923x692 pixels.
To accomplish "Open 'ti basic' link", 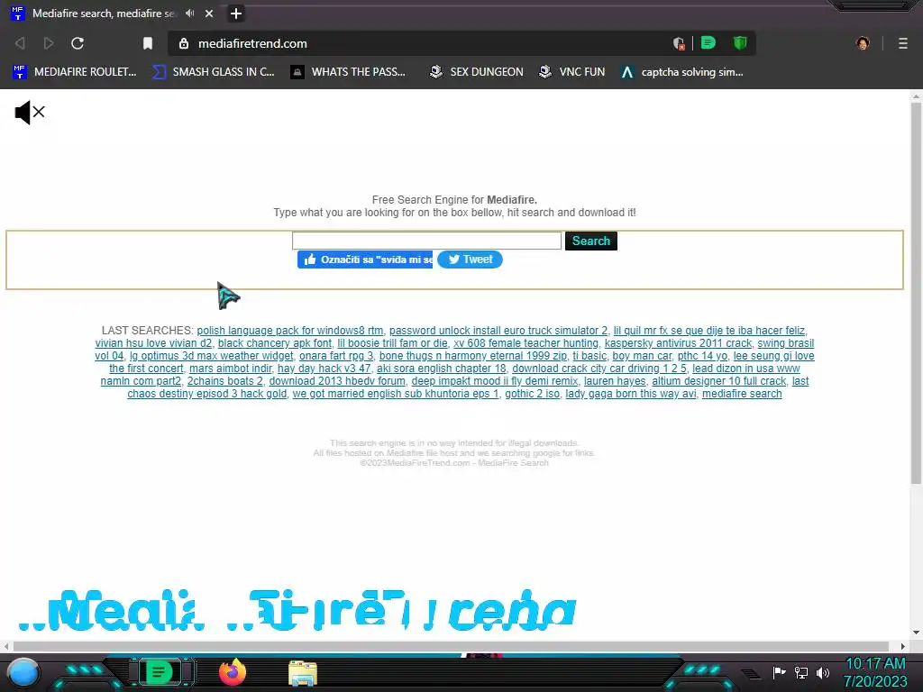I will [589, 356].
